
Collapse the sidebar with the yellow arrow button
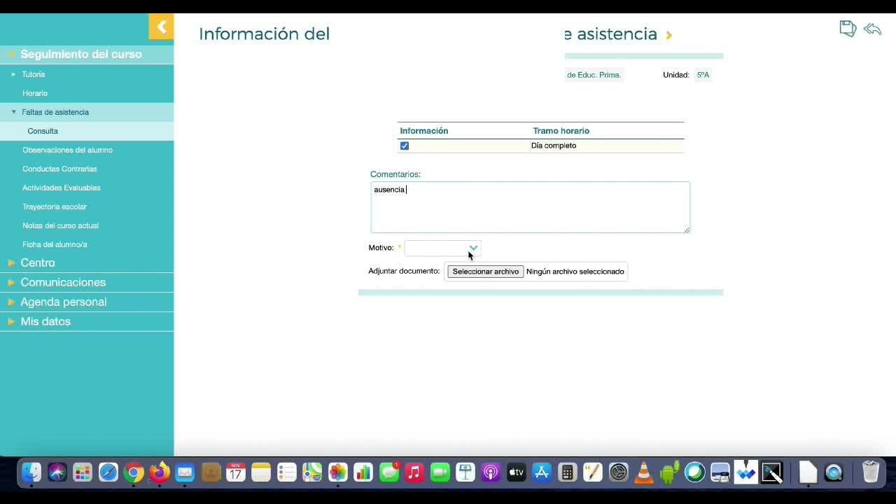coord(161,27)
